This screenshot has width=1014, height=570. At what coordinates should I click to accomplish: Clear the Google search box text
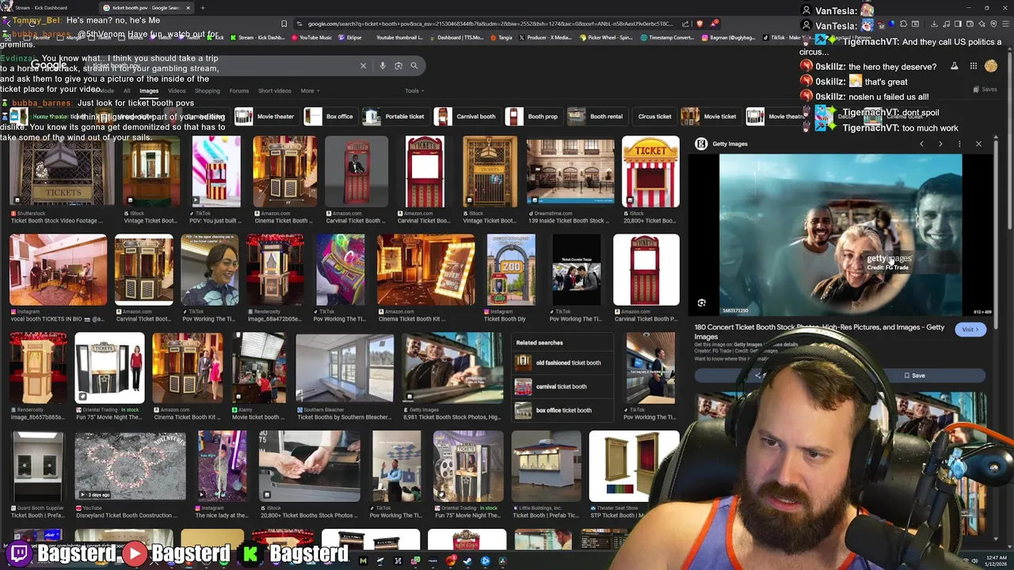point(364,66)
